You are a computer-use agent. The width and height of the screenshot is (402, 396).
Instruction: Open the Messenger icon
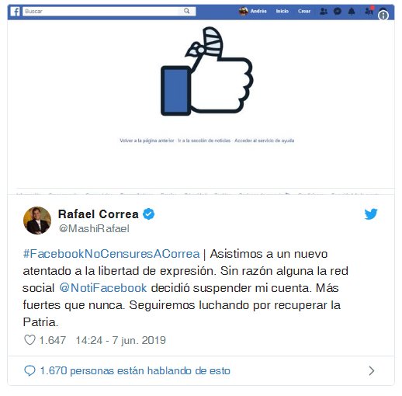[x=338, y=11]
